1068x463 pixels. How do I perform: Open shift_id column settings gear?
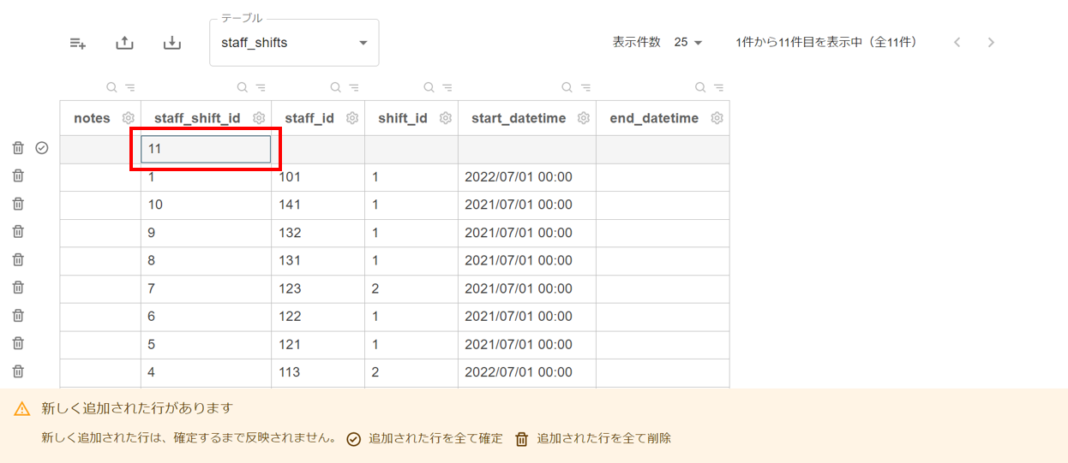click(x=446, y=118)
